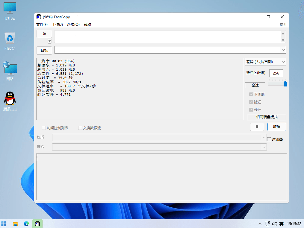The height and width of the screenshot is (228, 304).
Task: Click the 提升 elevate link
Action: pos(283,25)
